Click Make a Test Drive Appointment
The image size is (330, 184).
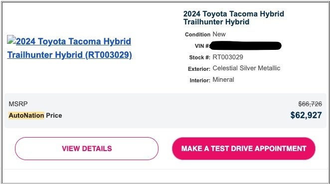pyautogui.click(x=244, y=149)
